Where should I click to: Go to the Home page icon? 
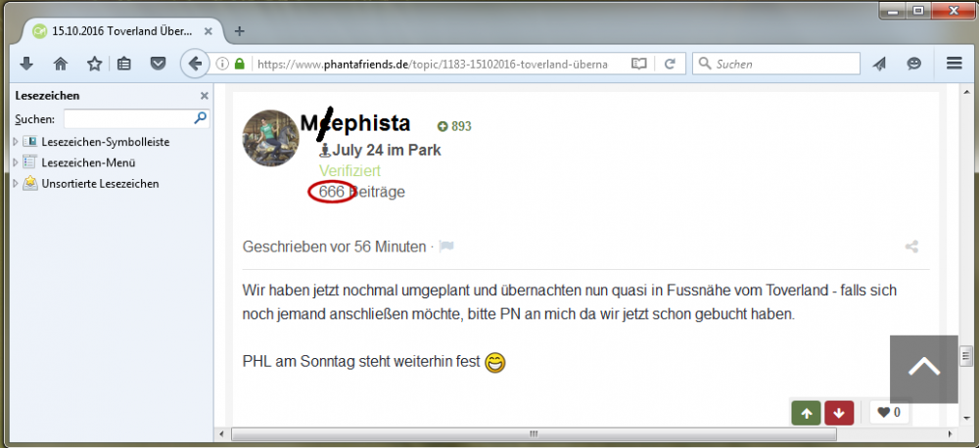click(61, 64)
